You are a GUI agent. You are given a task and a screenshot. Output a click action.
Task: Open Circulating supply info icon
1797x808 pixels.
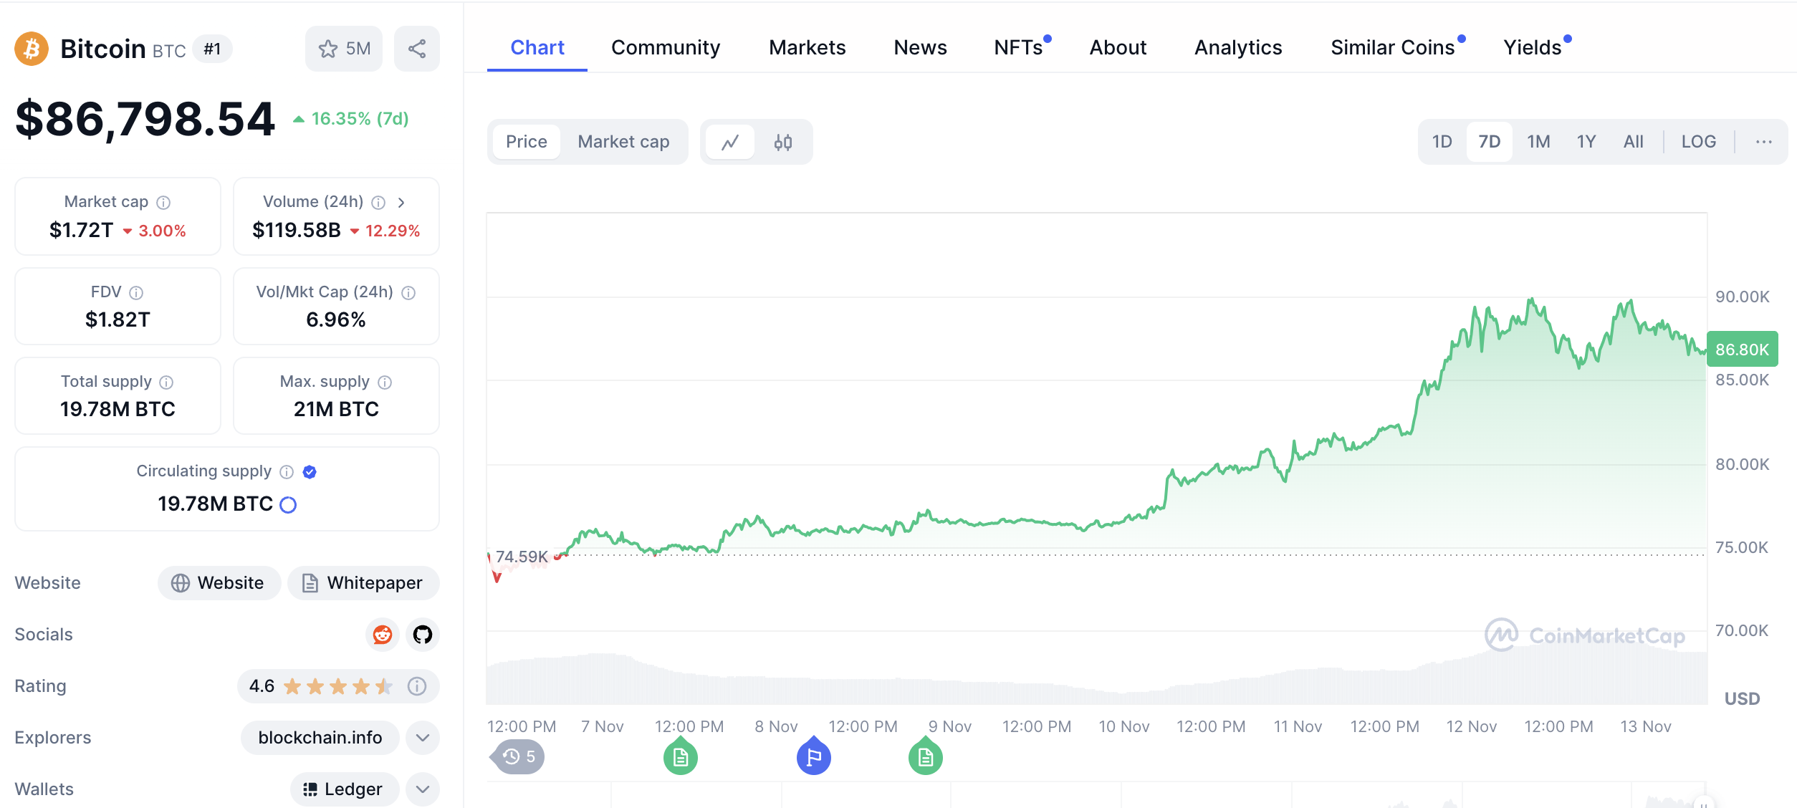pos(287,472)
